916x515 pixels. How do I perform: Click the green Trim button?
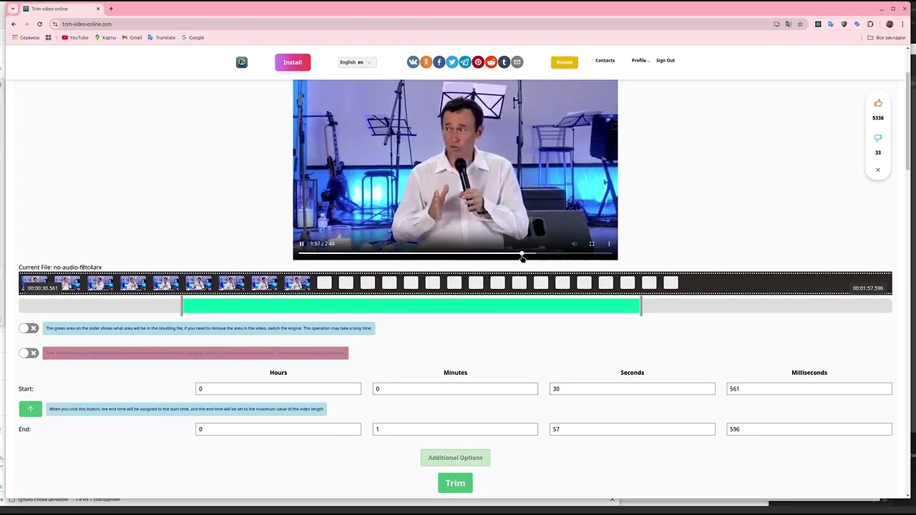455,484
